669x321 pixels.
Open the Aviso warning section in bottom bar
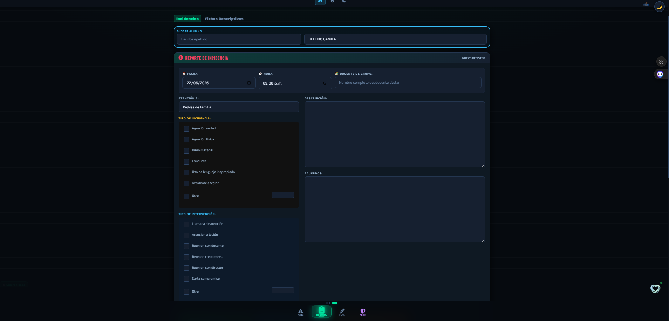(301, 312)
